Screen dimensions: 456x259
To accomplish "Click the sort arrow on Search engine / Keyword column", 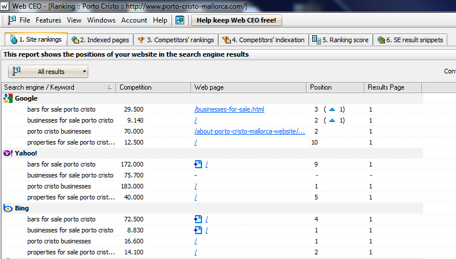I will [x=110, y=87].
